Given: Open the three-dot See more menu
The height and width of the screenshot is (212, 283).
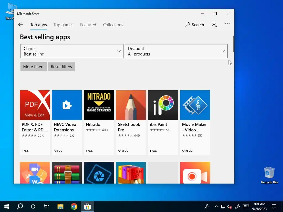Looking at the screenshot, I should (x=228, y=24).
